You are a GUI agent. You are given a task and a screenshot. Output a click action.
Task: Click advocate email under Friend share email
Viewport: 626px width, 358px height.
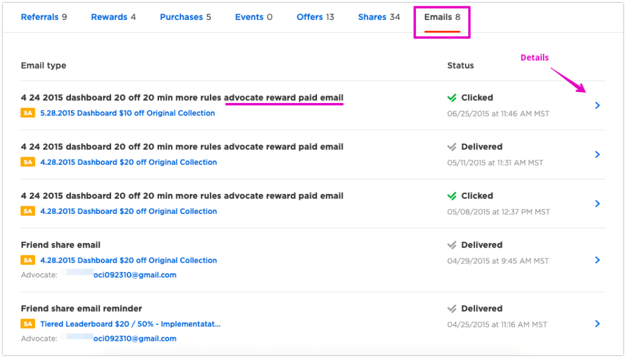tap(134, 275)
